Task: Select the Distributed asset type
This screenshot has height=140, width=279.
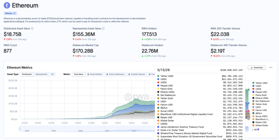Action: pyautogui.click(x=27, y=74)
